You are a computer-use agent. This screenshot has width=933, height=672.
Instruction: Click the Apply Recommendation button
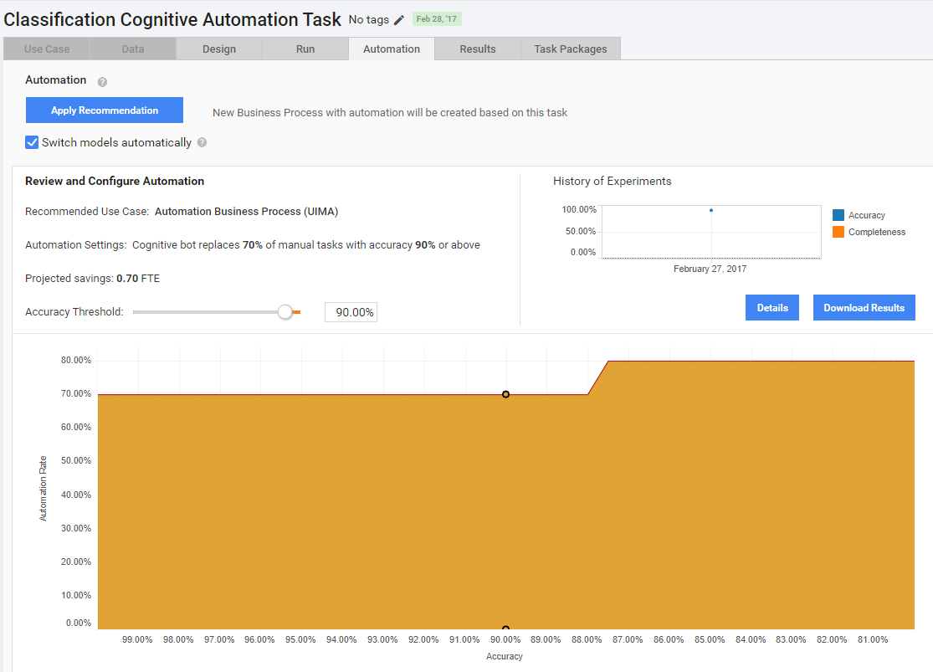(x=105, y=110)
